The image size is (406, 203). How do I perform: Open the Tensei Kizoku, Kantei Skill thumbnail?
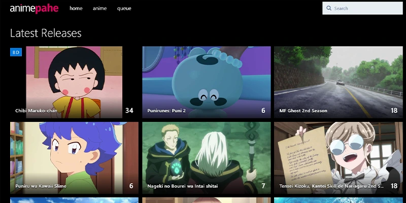coord(339,158)
